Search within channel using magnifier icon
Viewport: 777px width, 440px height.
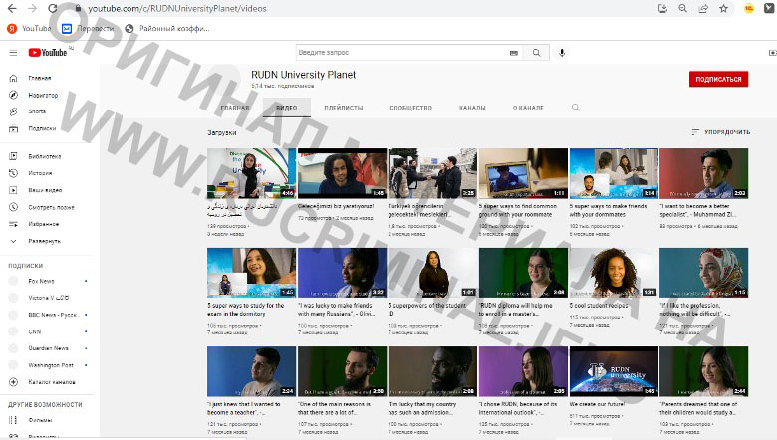pos(575,107)
